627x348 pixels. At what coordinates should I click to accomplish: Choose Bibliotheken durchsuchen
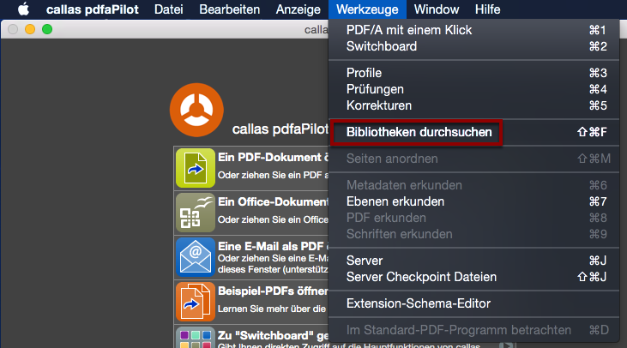[473, 132]
